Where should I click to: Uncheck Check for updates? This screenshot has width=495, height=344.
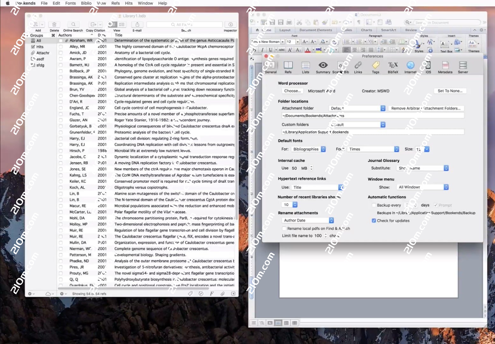[374, 221]
